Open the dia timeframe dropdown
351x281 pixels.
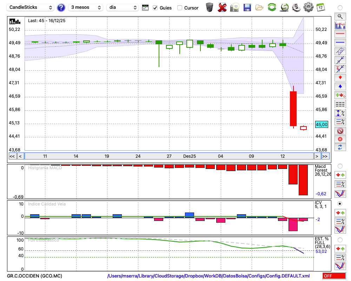pyautogui.click(x=122, y=7)
